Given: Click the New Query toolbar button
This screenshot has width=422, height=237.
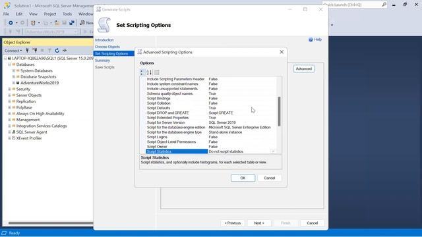Looking at the screenshot, I should pyautogui.click(x=86, y=23).
